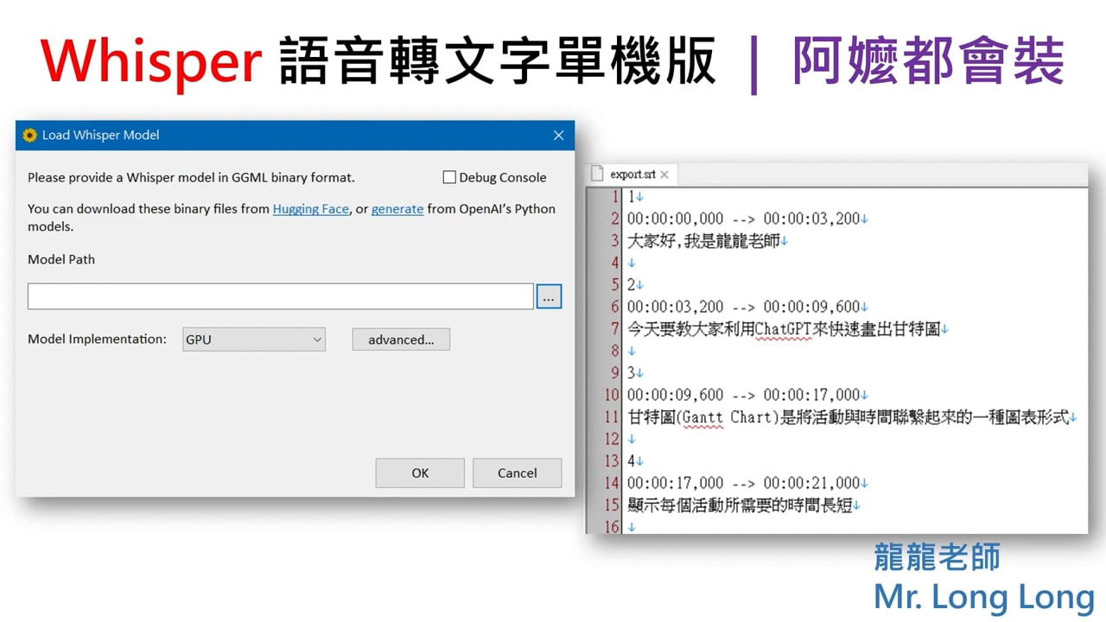The height and width of the screenshot is (622, 1106).
Task: Click the sunflower icon in dialog title bar
Action: (x=30, y=135)
